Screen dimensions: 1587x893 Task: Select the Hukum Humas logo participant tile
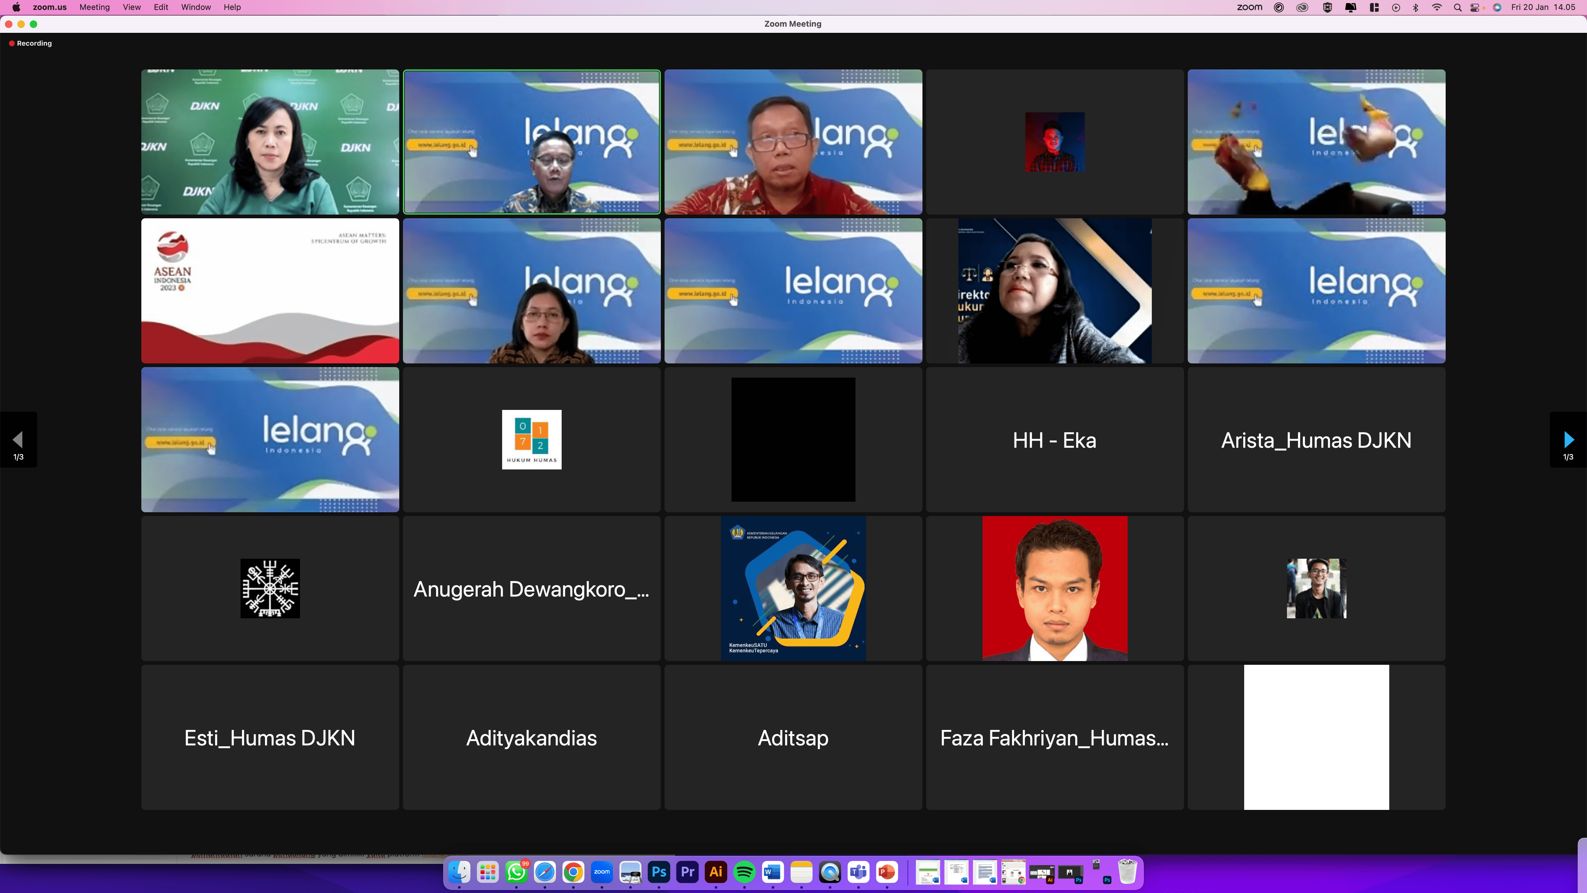(x=532, y=440)
